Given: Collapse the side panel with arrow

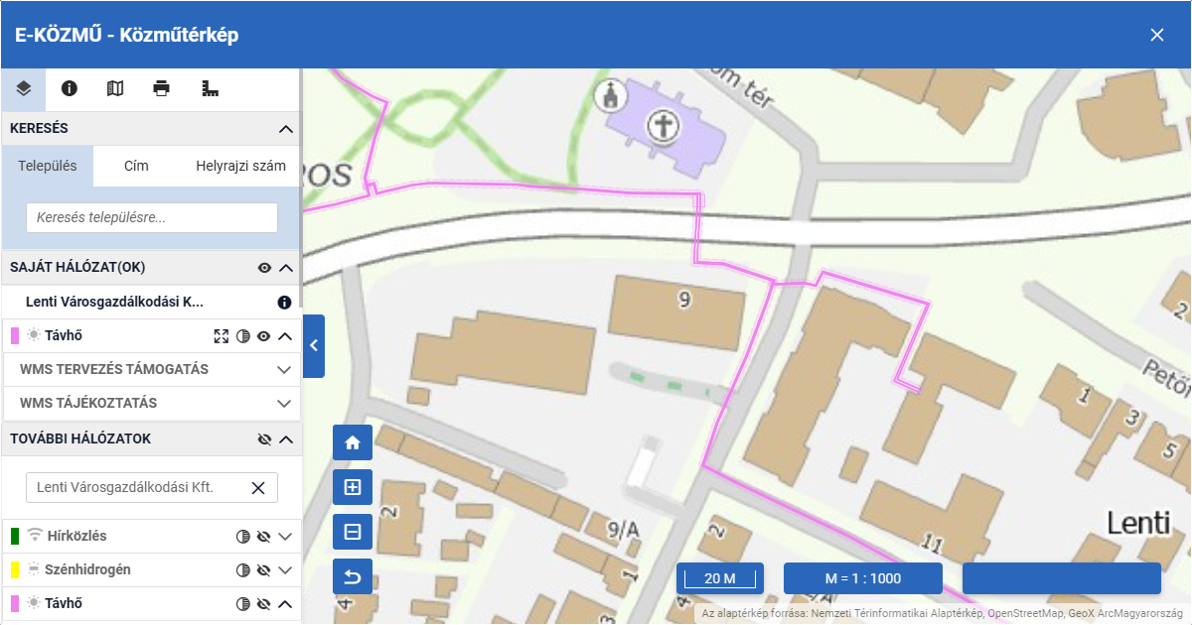Looking at the screenshot, I should (x=314, y=345).
